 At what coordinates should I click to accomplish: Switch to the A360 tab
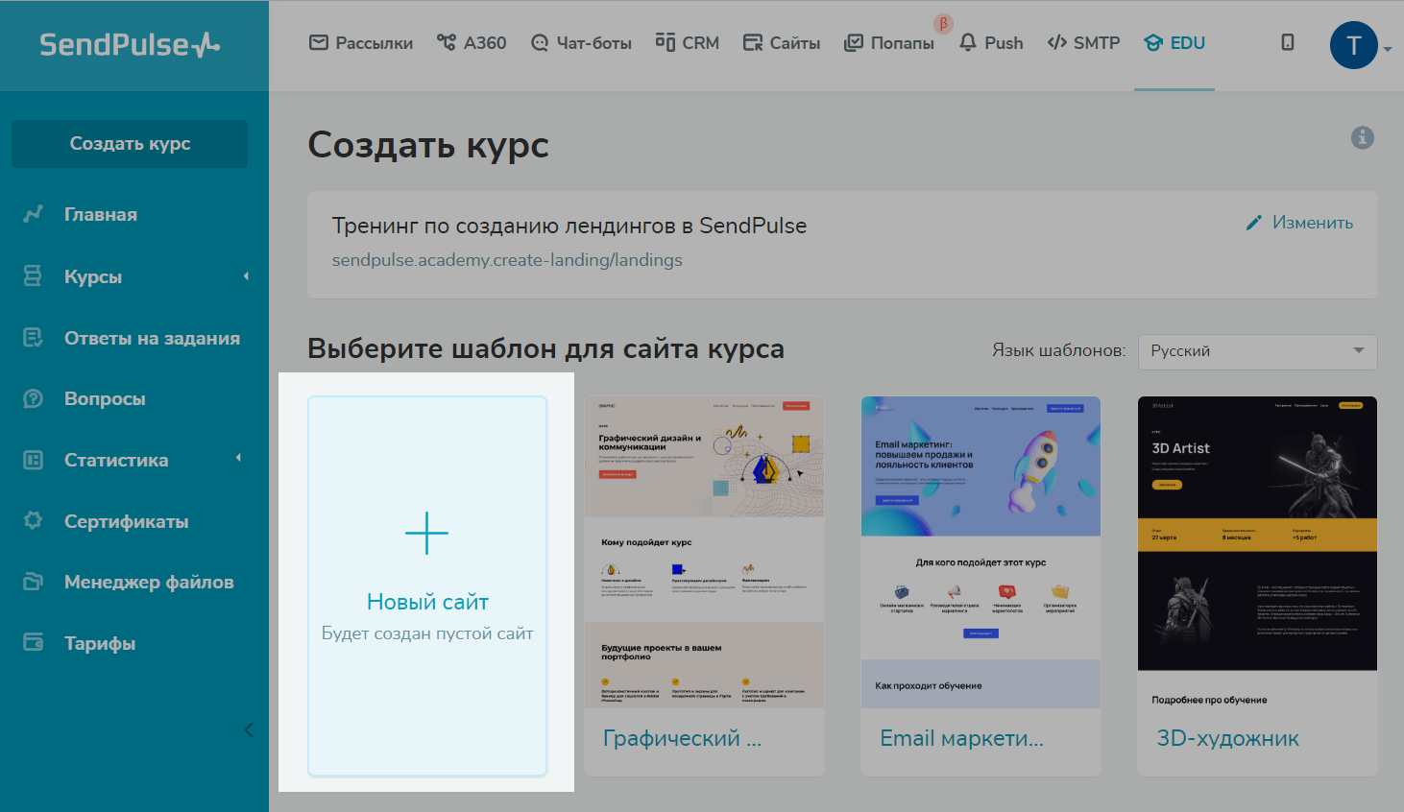472,42
